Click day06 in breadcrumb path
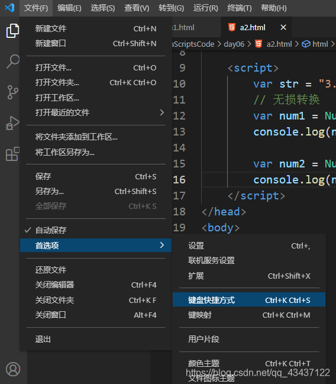 tap(234, 44)
